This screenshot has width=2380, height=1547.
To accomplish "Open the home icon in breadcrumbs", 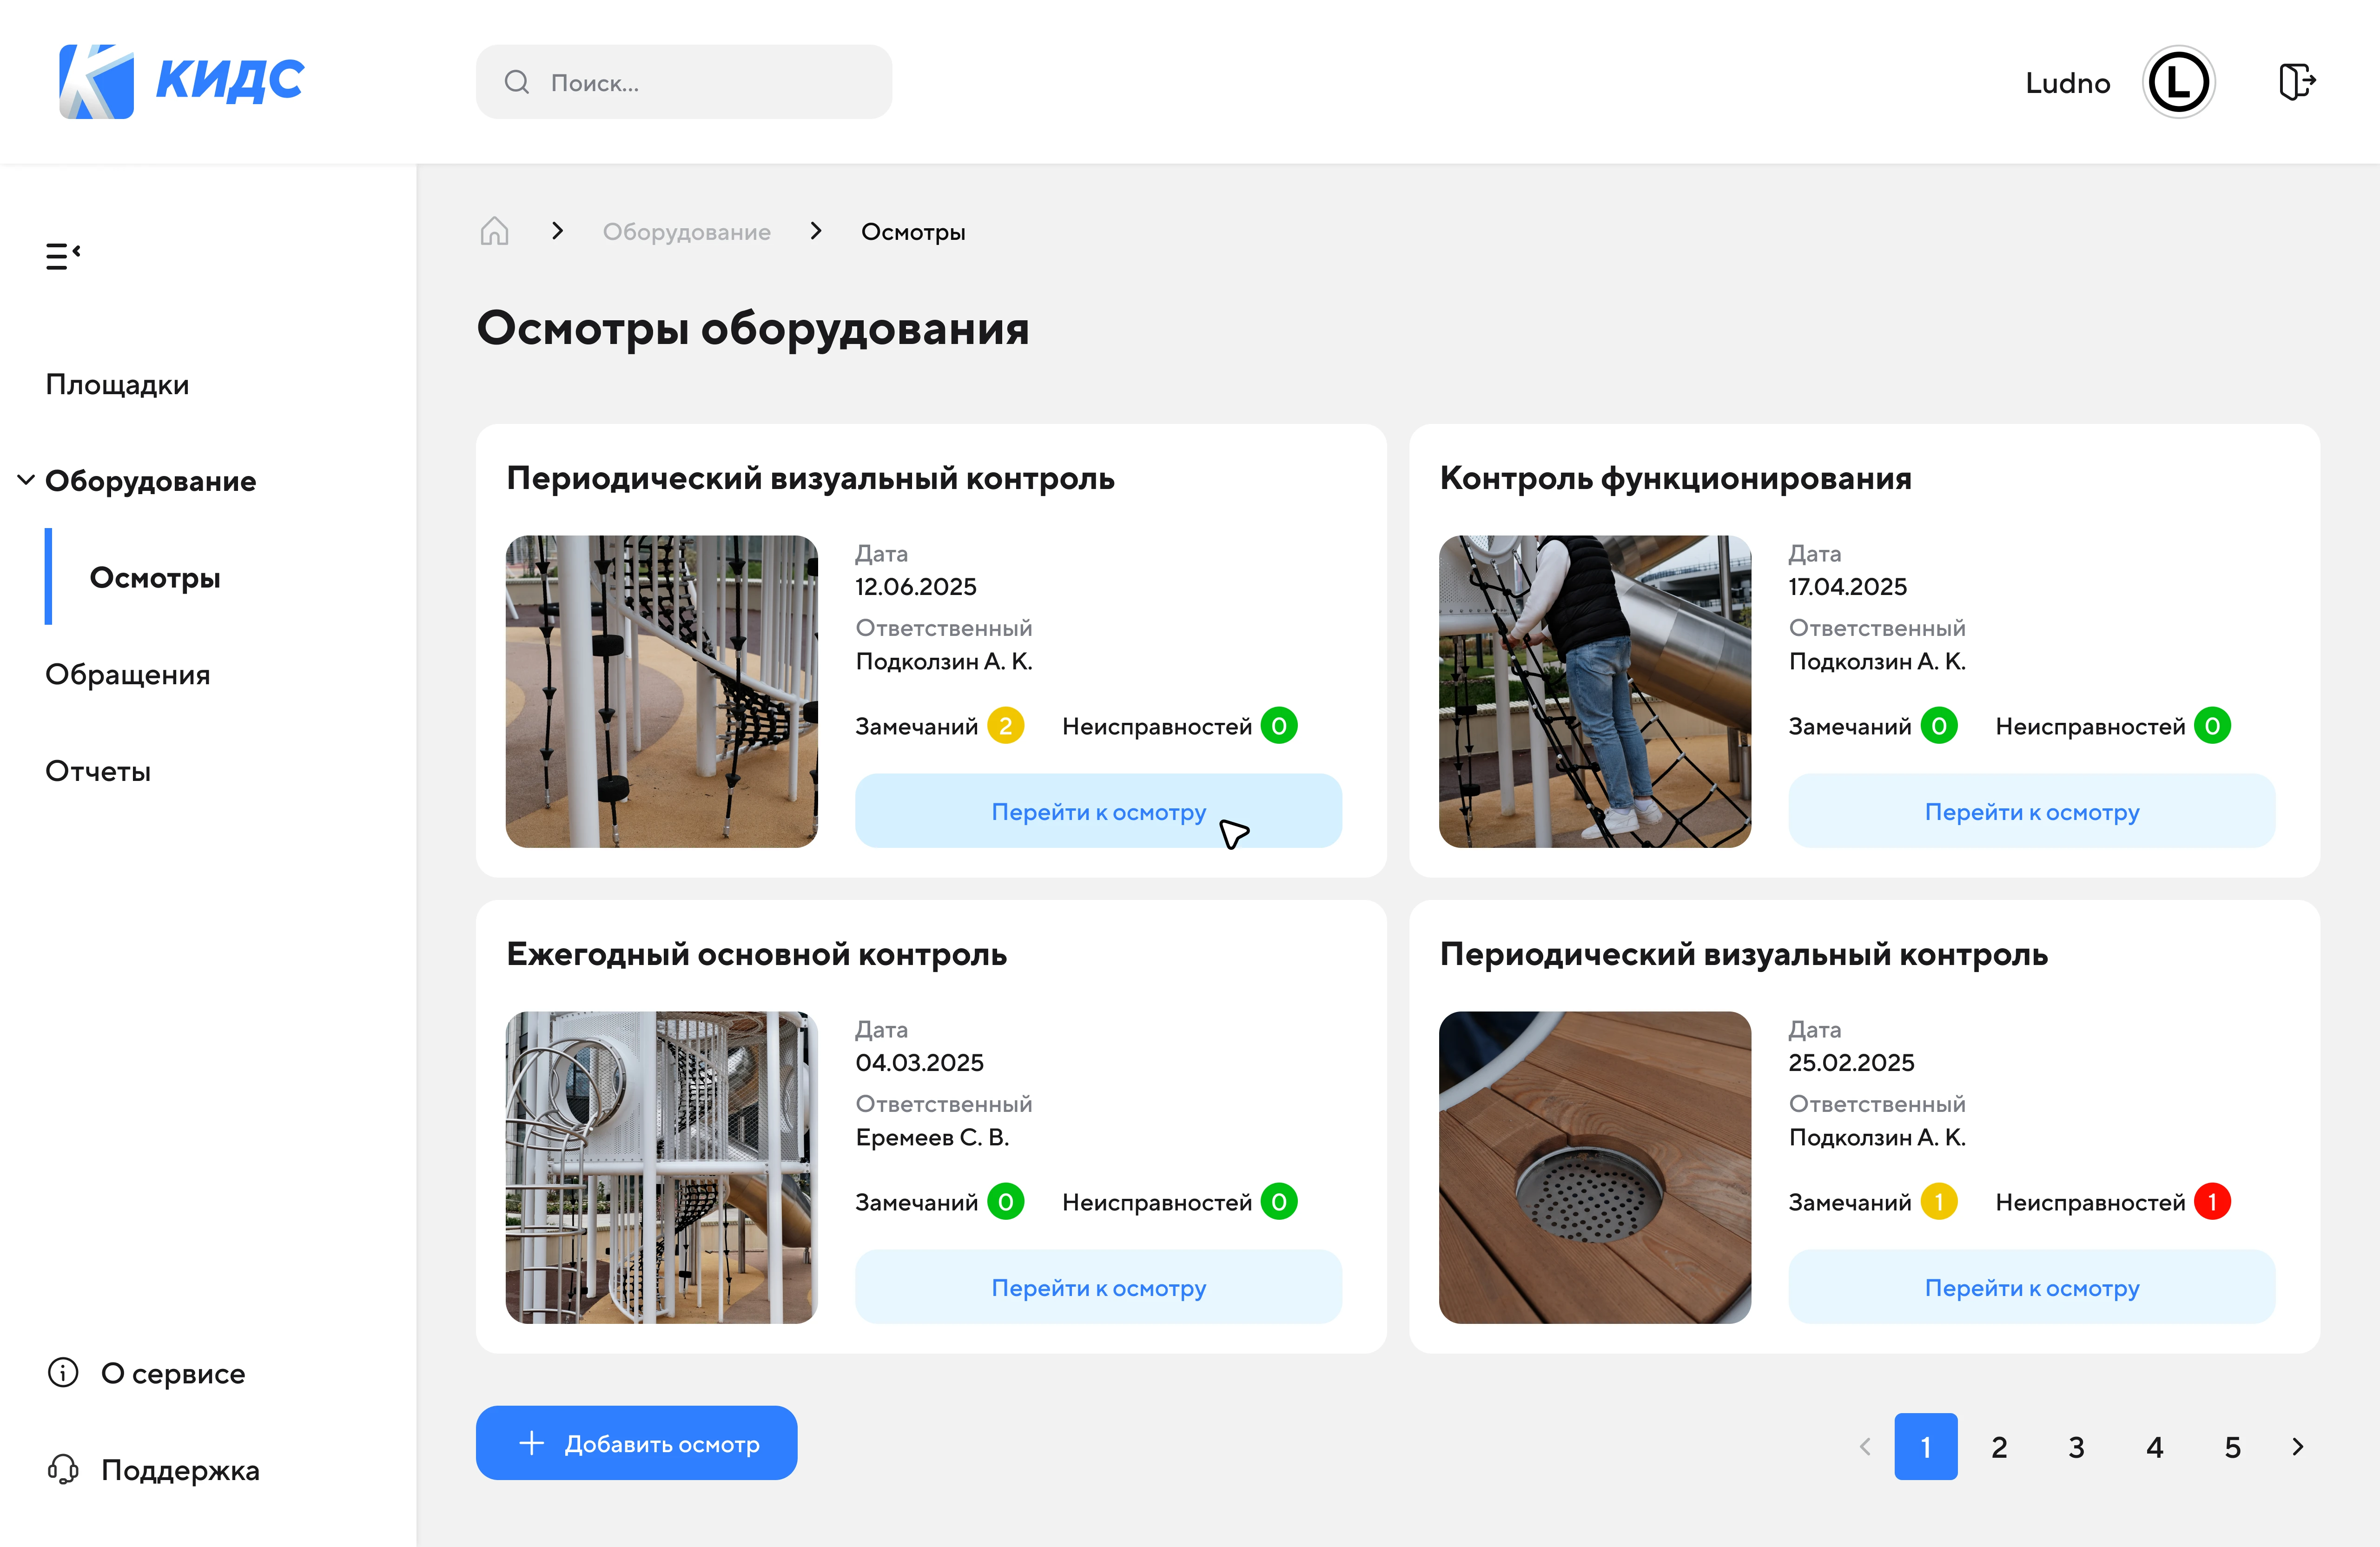I will 494,230.
